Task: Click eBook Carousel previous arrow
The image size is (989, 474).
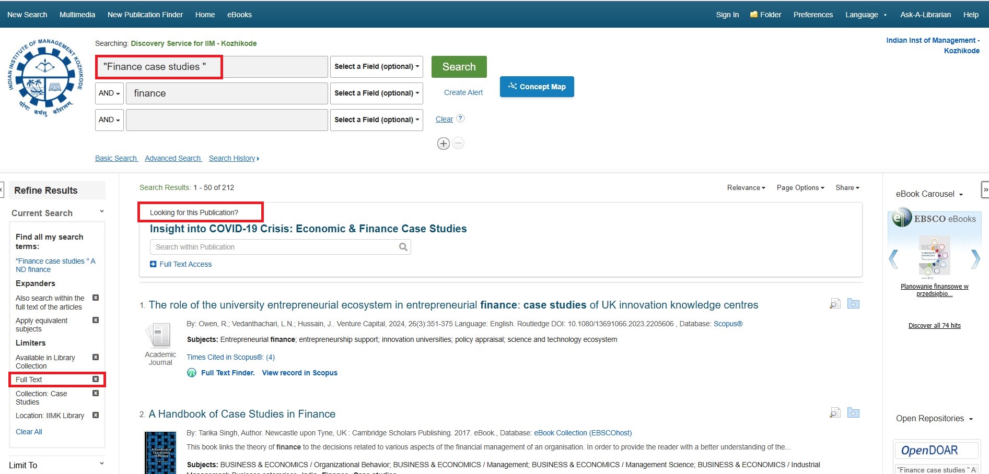Action: [x=894, y=259]
